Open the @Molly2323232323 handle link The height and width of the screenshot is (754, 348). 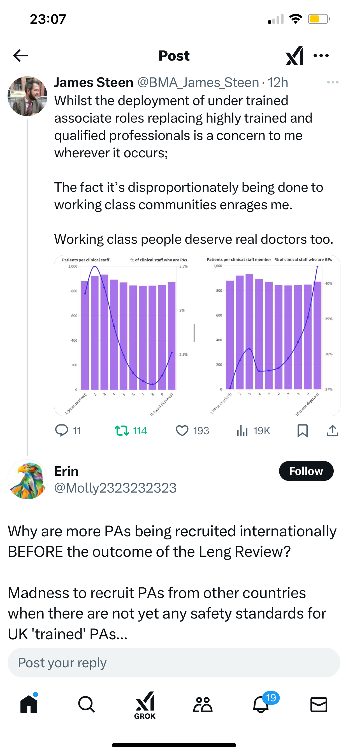pyautogui.click(x=115, y=488)
